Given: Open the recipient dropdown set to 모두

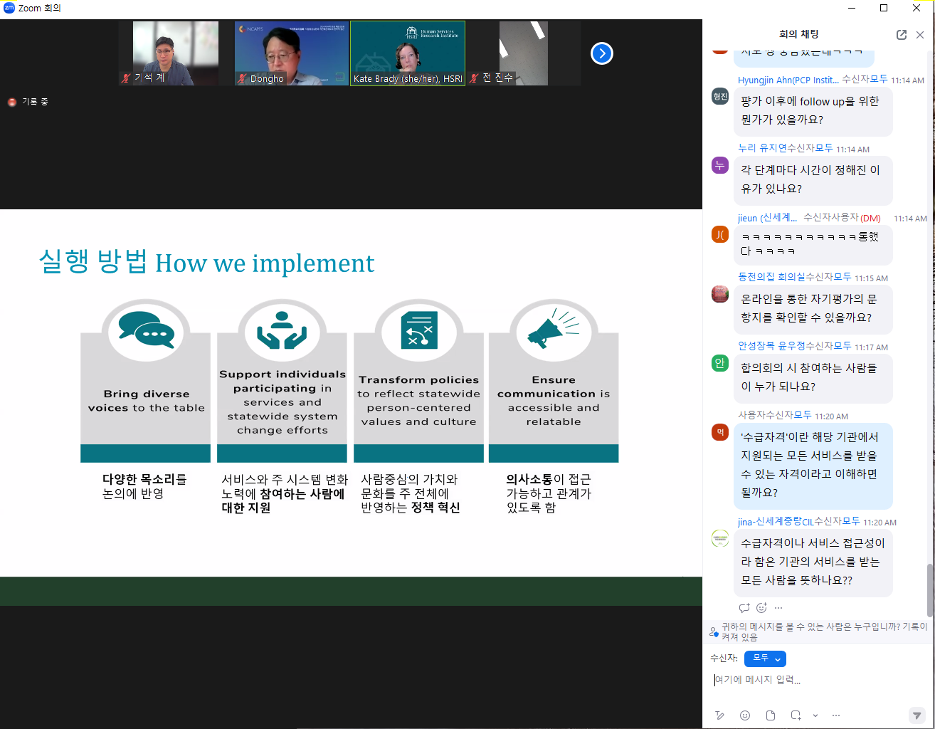Looking at the screenshot, I should pos(765,659).
